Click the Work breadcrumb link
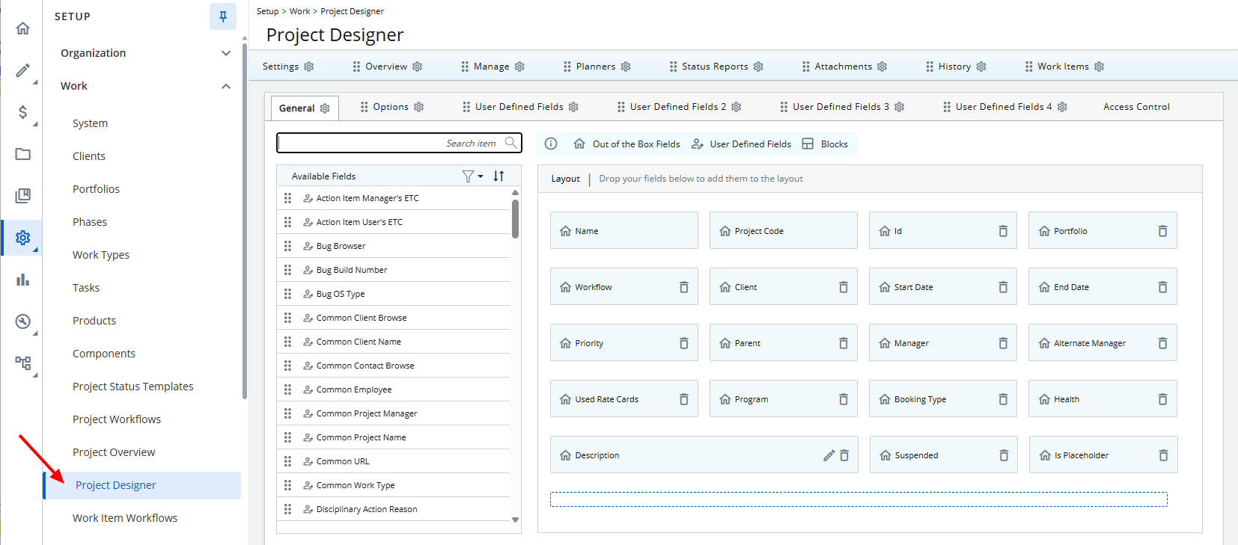The width and height of the screenshot is (1238, 545). 299,11
